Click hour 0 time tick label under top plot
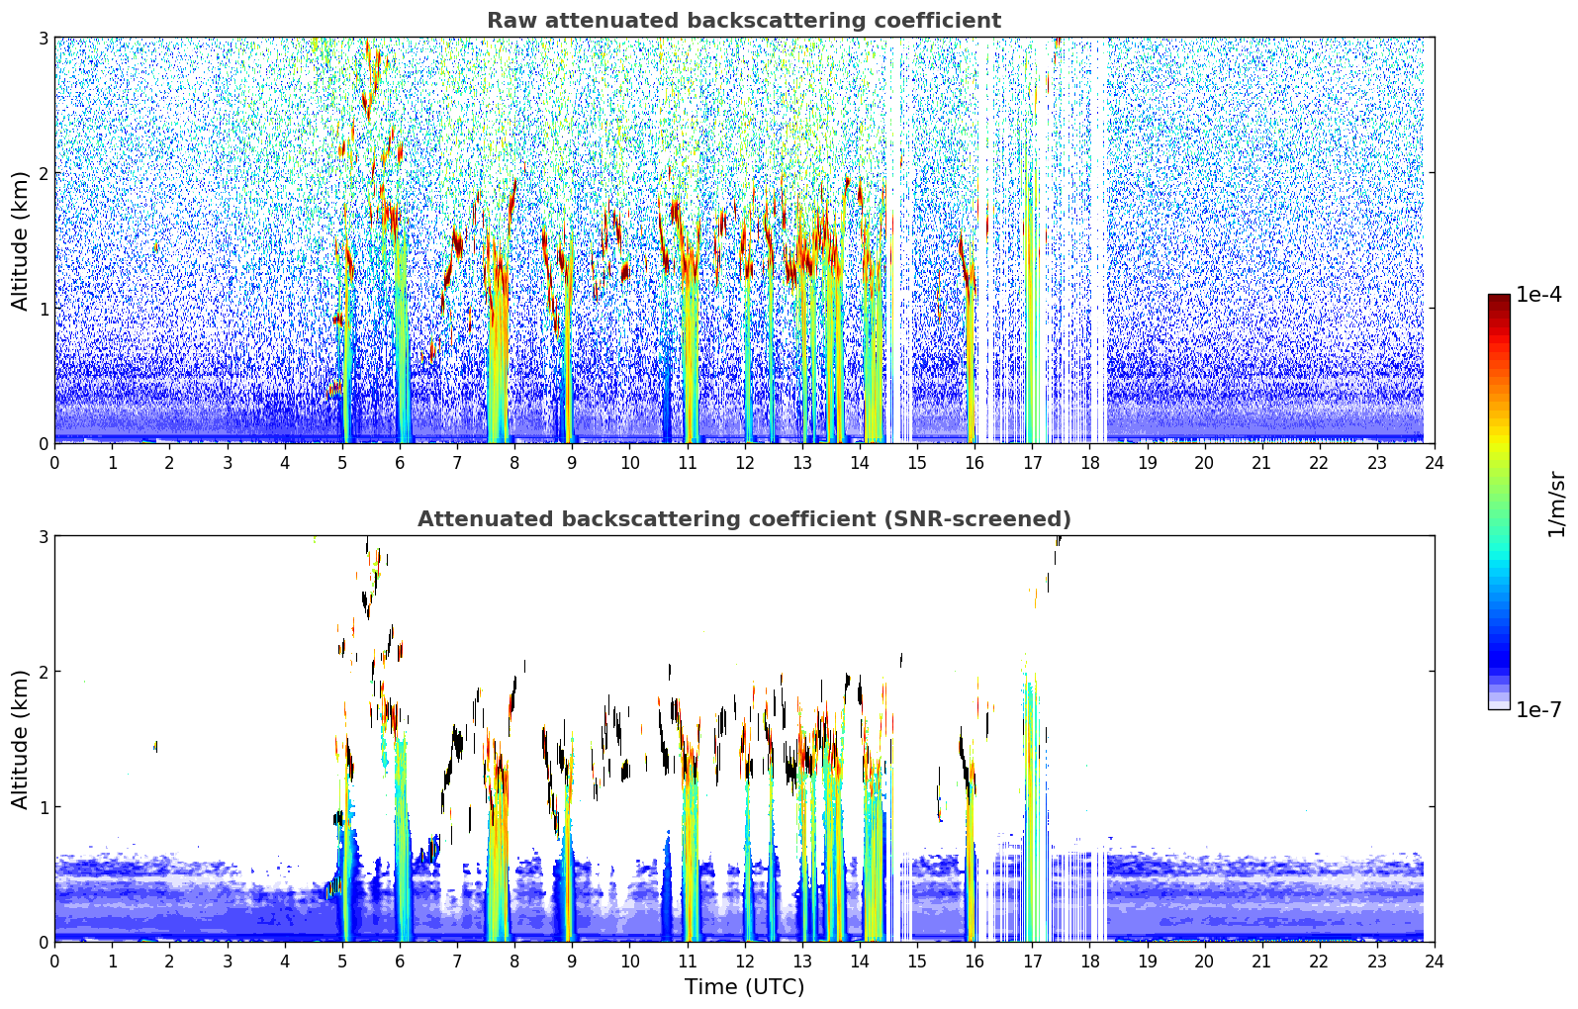The width and height of the screenshot is (1578, 1009). pyautogui.click(x=54, y=463)
